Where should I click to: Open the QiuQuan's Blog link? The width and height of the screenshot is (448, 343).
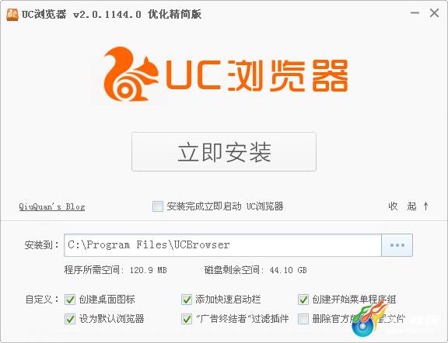coord(51,206)
